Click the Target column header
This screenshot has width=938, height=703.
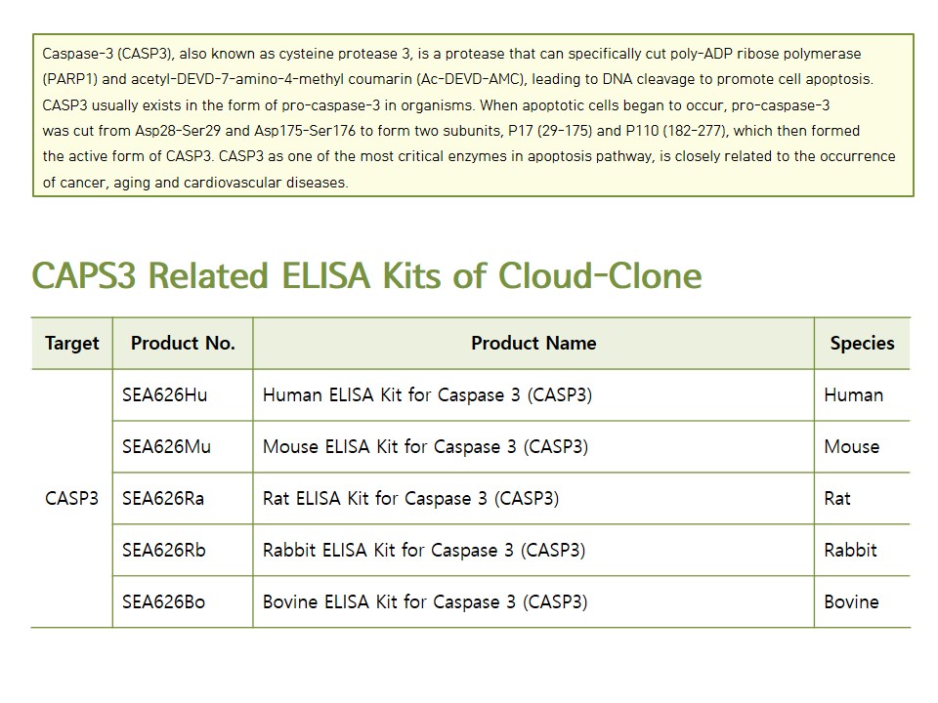click(x=72, y=344)
